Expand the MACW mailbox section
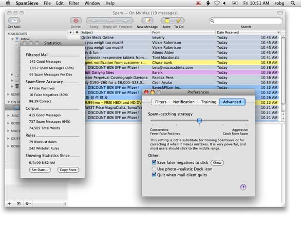301x226 pixels. 8,131
